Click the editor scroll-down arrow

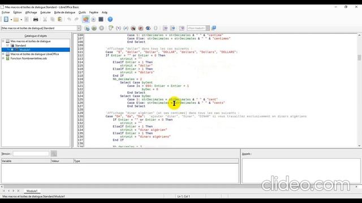(359, 145)
